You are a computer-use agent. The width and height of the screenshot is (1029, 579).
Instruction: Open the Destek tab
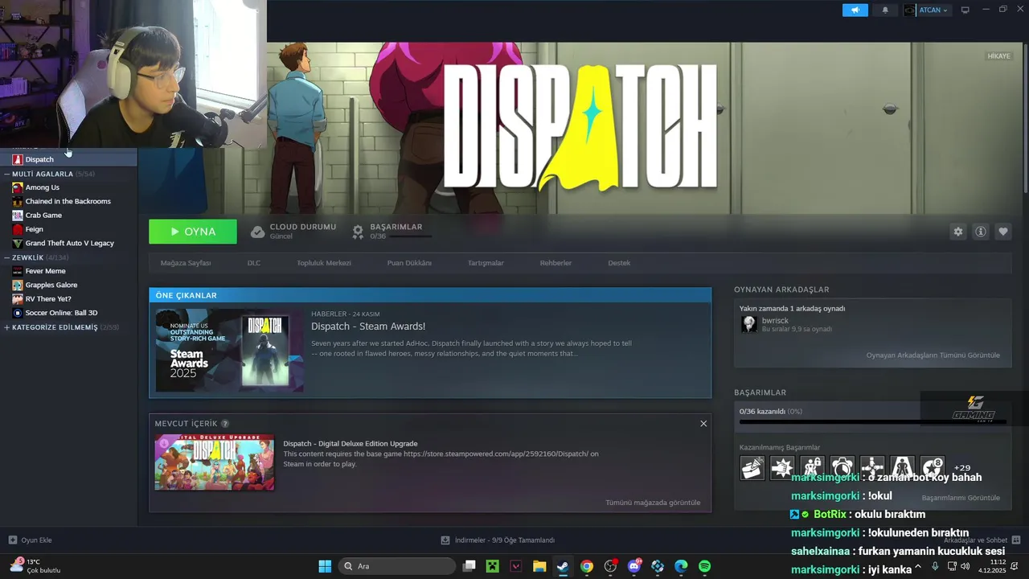click(x=619, y=263)
